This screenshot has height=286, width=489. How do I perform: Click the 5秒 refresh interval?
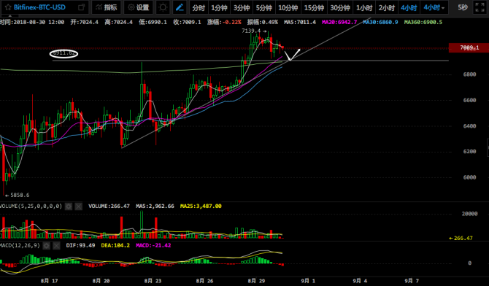coord(463,7)
